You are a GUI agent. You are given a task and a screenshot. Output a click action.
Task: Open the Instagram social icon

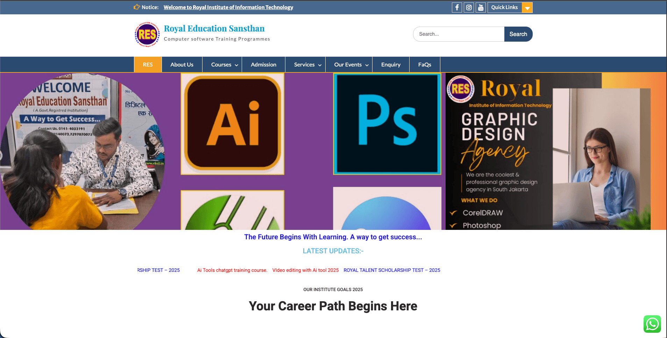click(x=469, y=7)
